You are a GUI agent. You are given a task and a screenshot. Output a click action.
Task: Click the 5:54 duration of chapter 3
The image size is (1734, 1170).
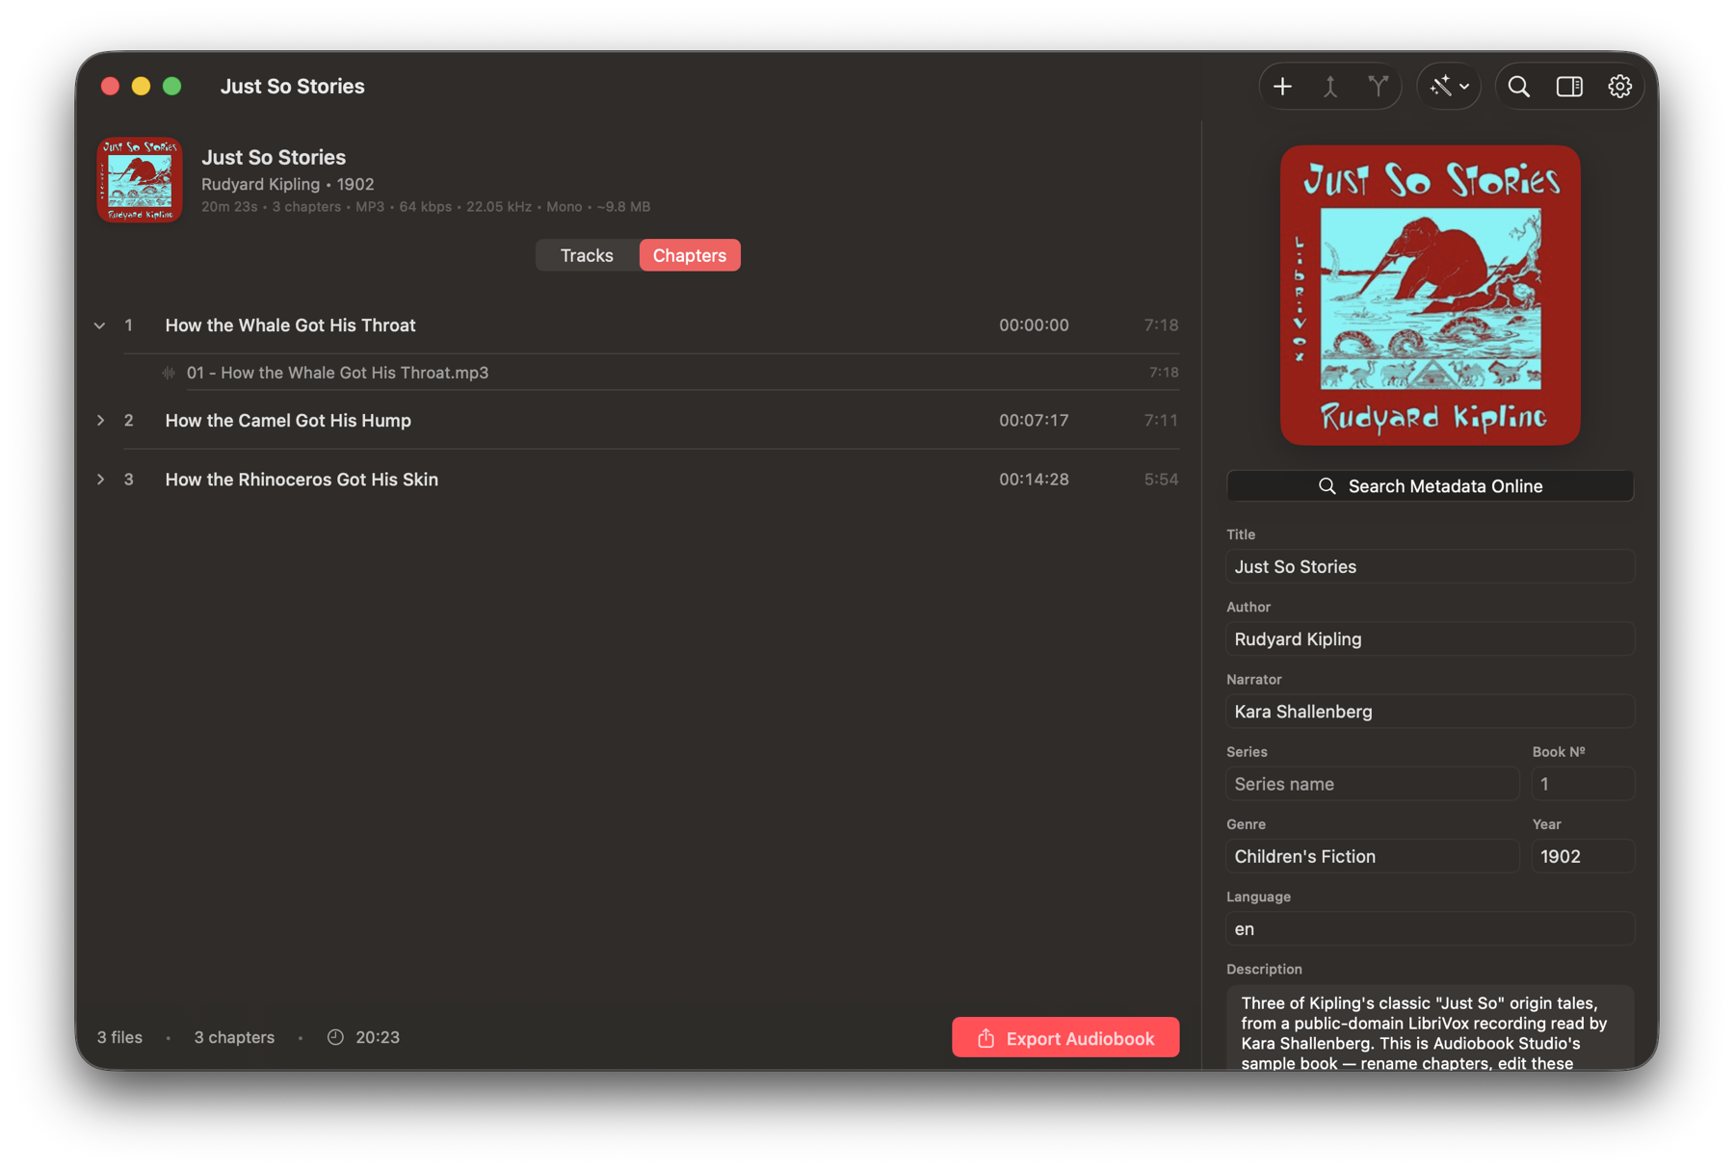coord(1161,480)
